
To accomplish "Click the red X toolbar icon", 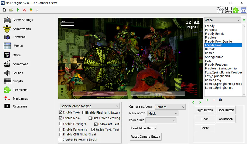I will pos(24,10).
